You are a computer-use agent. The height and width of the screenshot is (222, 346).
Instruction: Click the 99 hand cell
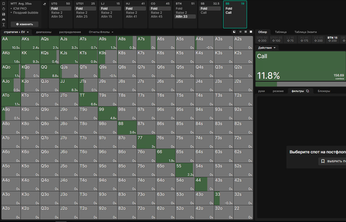click(x=107, y=114)
